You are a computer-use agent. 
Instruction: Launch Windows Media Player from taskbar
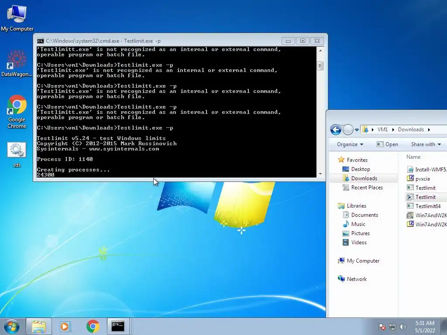pos(65,326)
